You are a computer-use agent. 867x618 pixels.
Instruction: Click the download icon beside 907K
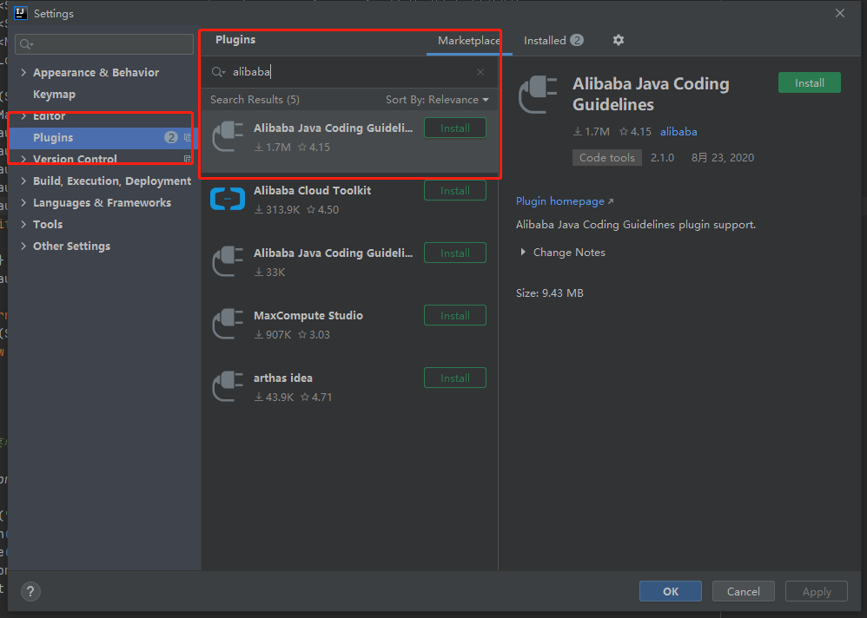click(258, 335)
